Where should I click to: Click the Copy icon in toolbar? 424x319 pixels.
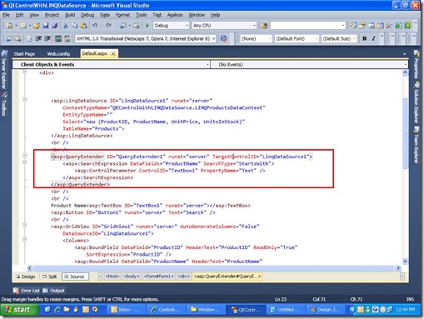pyautogui.click(x=74, y=26)
